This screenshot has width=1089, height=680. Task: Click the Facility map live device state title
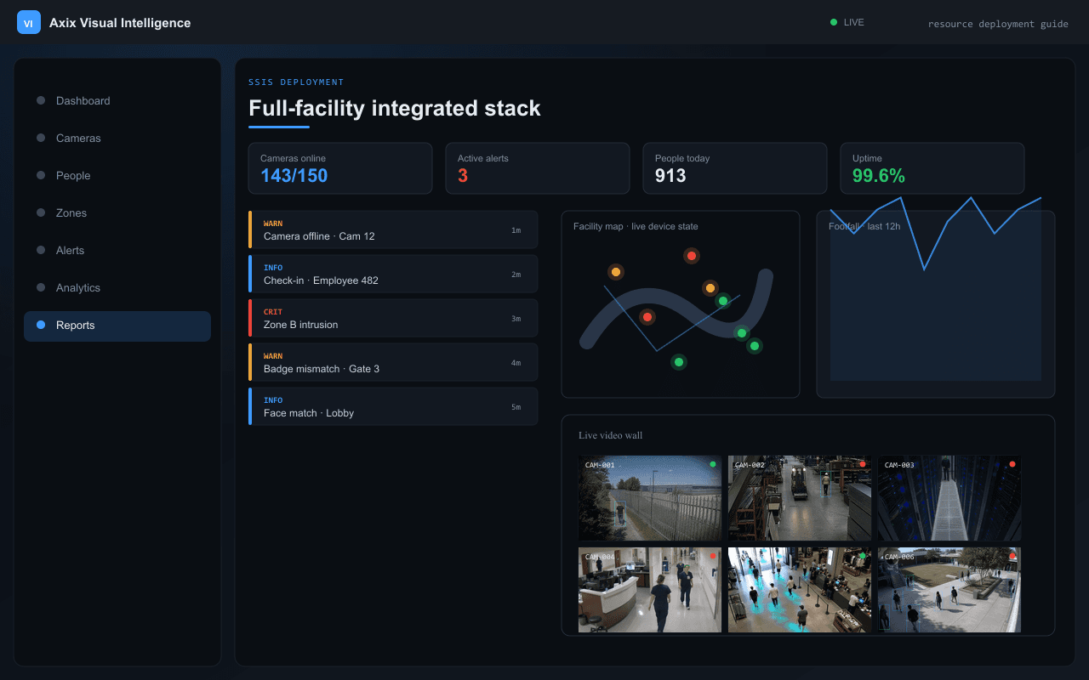(636, 227)
